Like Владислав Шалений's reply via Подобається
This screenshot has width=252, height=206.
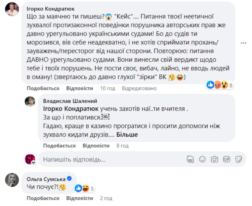pos(59,146)
